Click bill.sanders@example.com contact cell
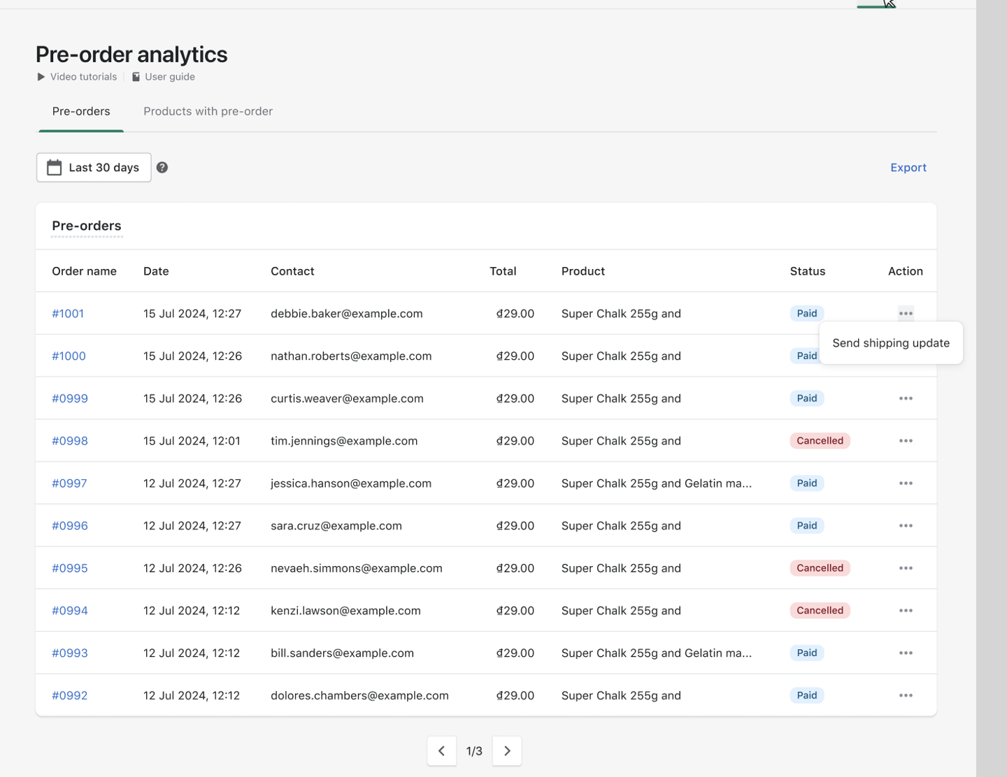1007x777 pixels. pos(342,653)
